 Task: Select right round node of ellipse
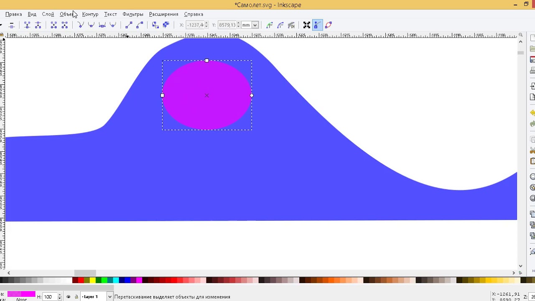tap(252, 95)
